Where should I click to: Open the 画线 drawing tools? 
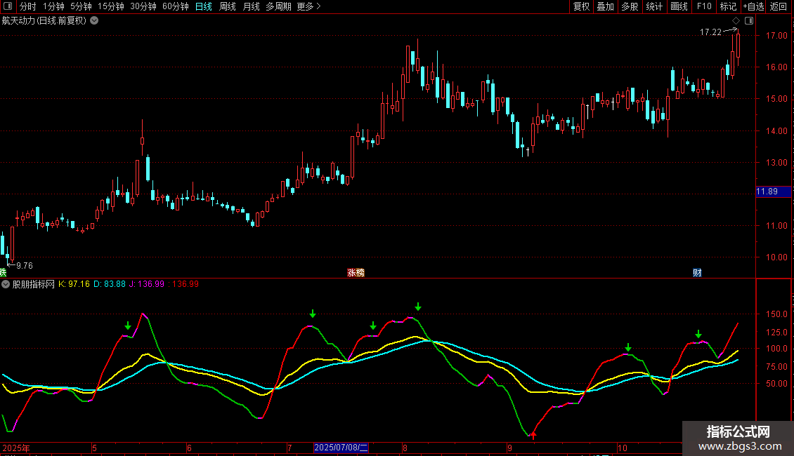pos(679,7)
